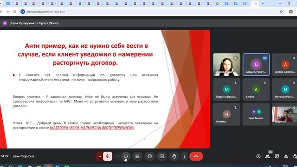Select the Наталья Расп... participant tile
The height and width of the screenshot is (167, 297).
pos(284,90)
